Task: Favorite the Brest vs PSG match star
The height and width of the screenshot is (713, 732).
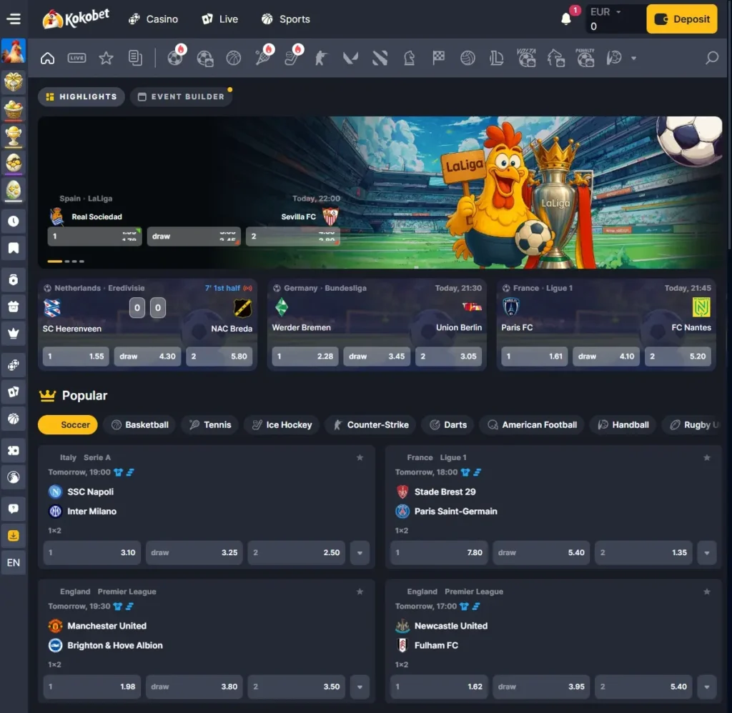Action: pyautogui.click(x=707, y=458)
